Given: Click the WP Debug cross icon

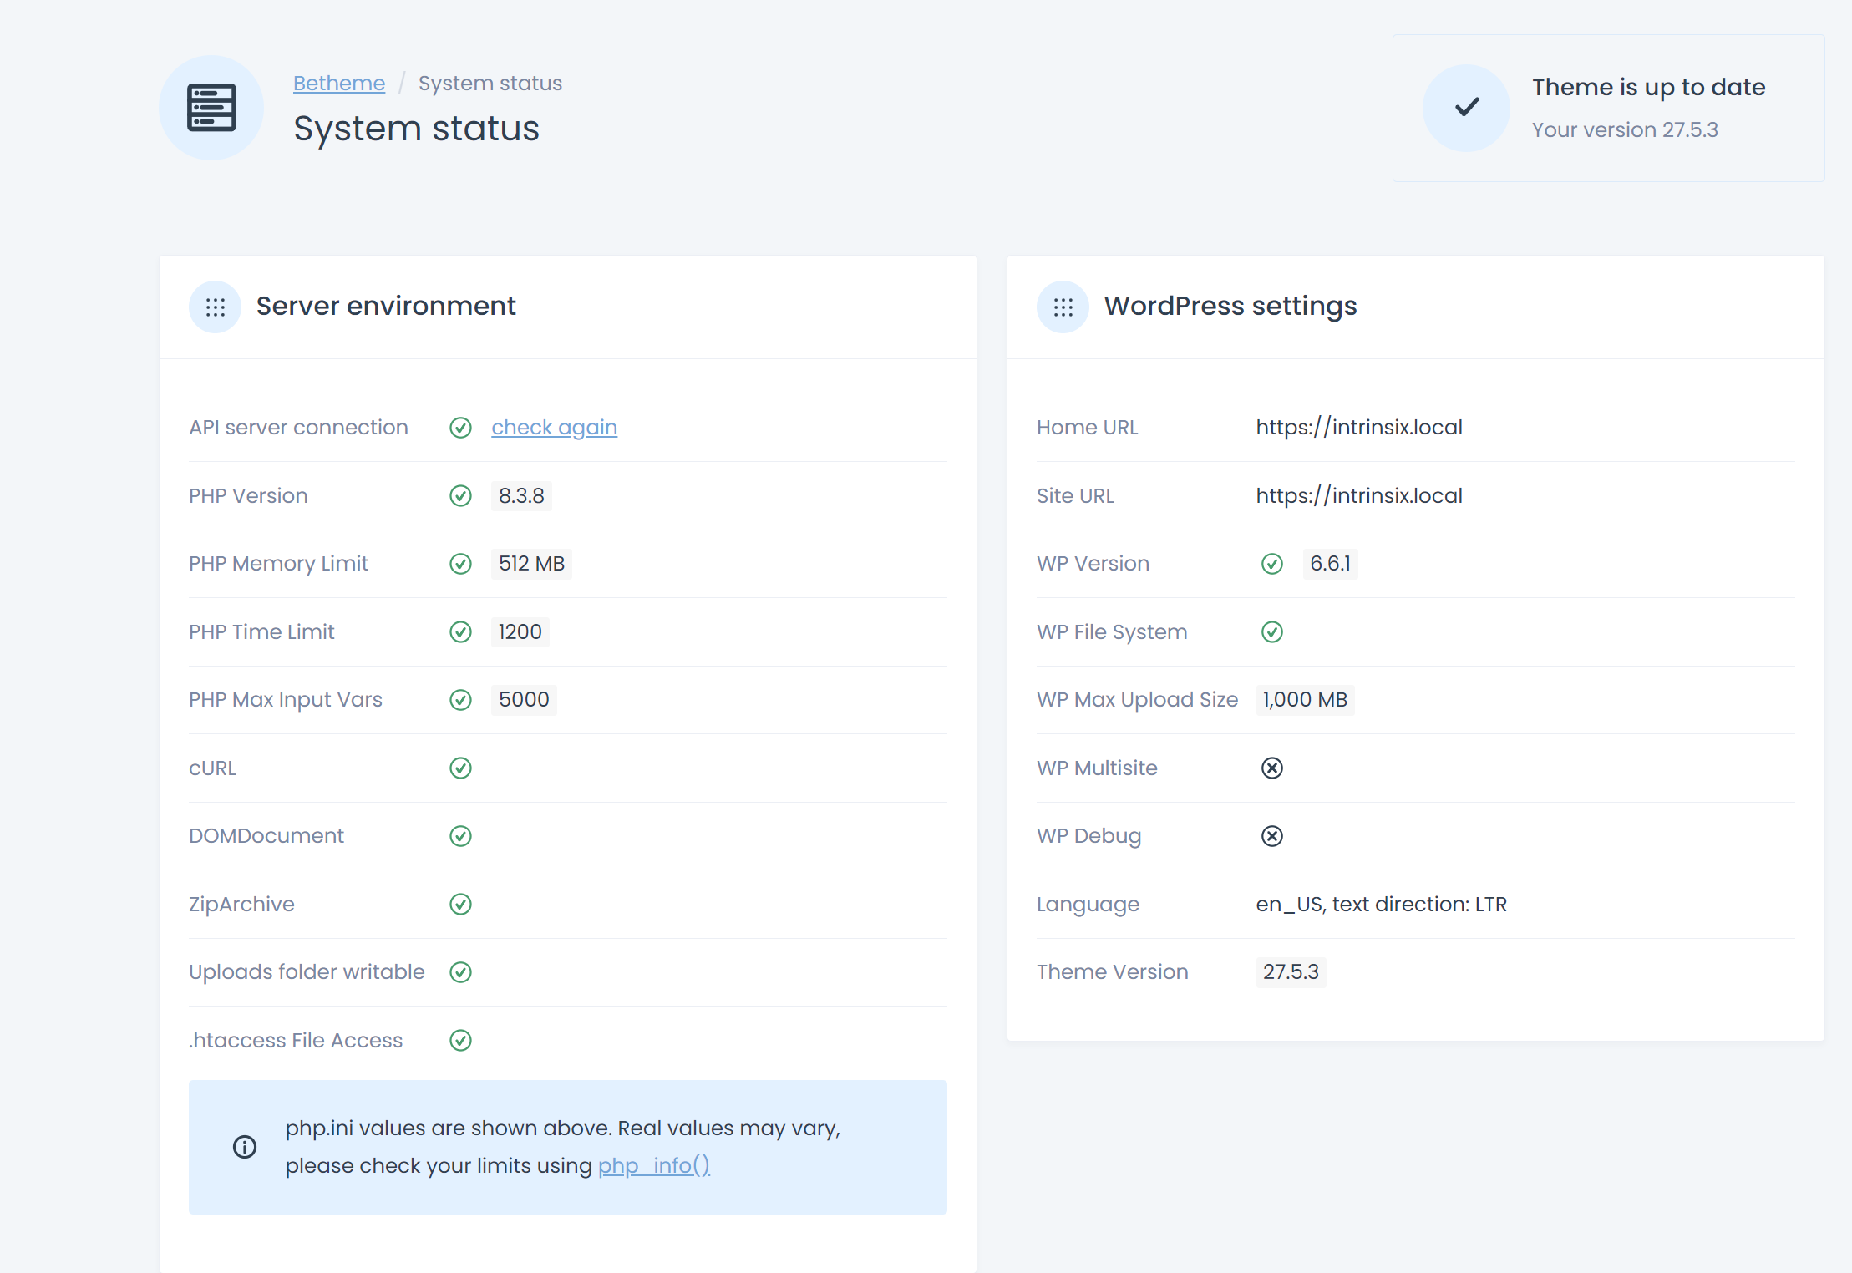Looking at the screenshot, I should pyautogui.click(x=1272, y=836).
